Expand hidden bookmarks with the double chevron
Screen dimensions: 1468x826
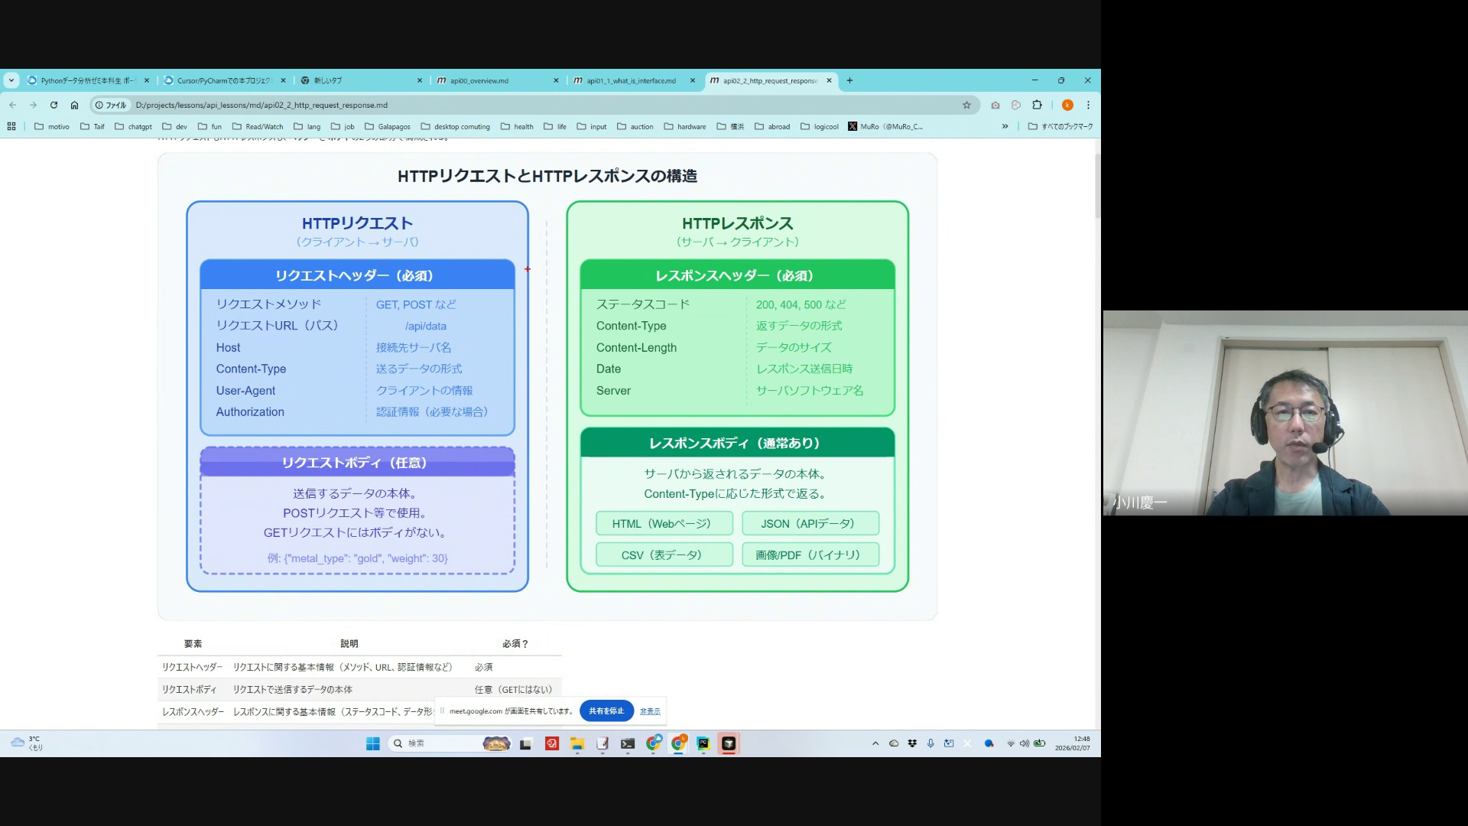1005,126
